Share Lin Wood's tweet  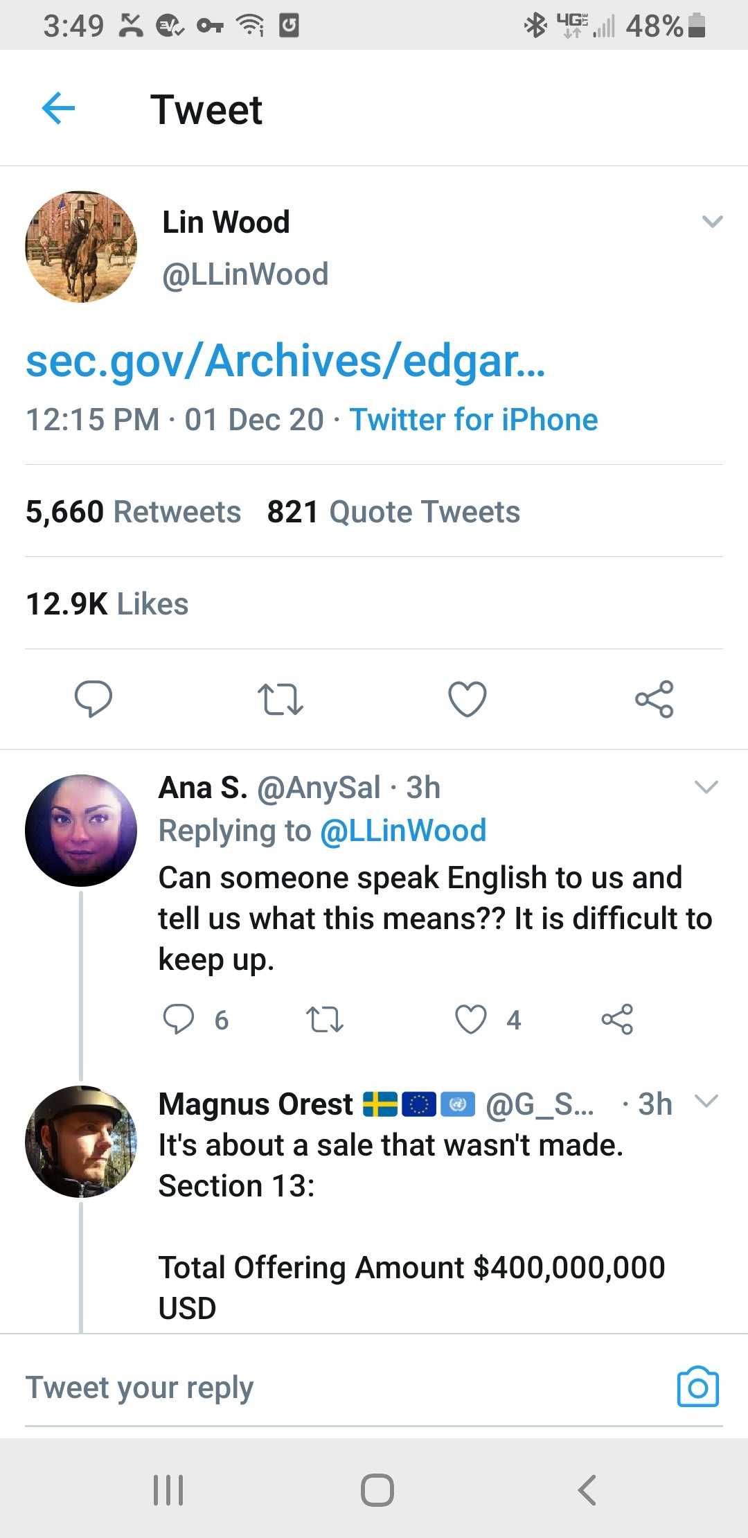point(654,698)
